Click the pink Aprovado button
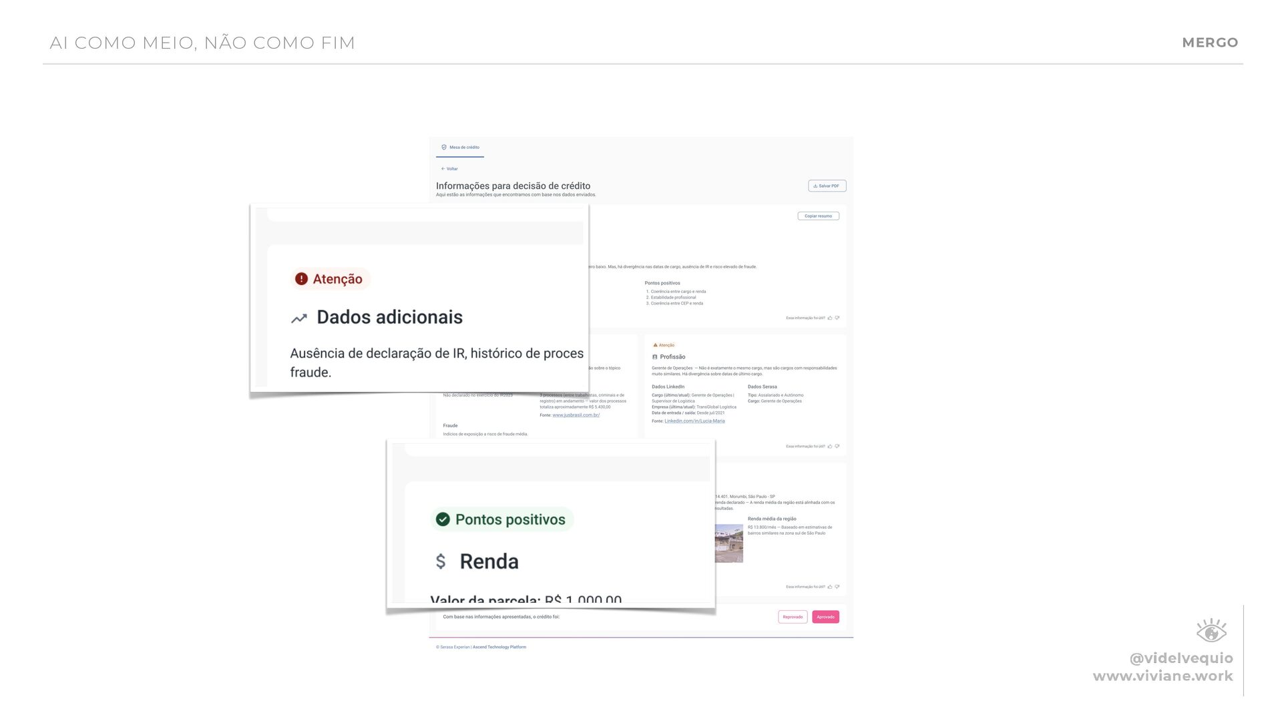1282x721 pixels. [x=825, y=618]
